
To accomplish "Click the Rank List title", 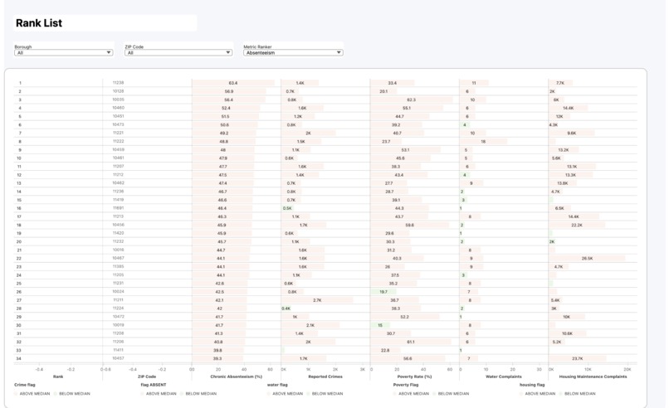I will click(39, 23).
